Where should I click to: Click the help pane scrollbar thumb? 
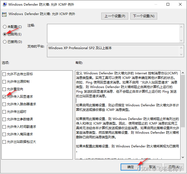coord(183,101)
